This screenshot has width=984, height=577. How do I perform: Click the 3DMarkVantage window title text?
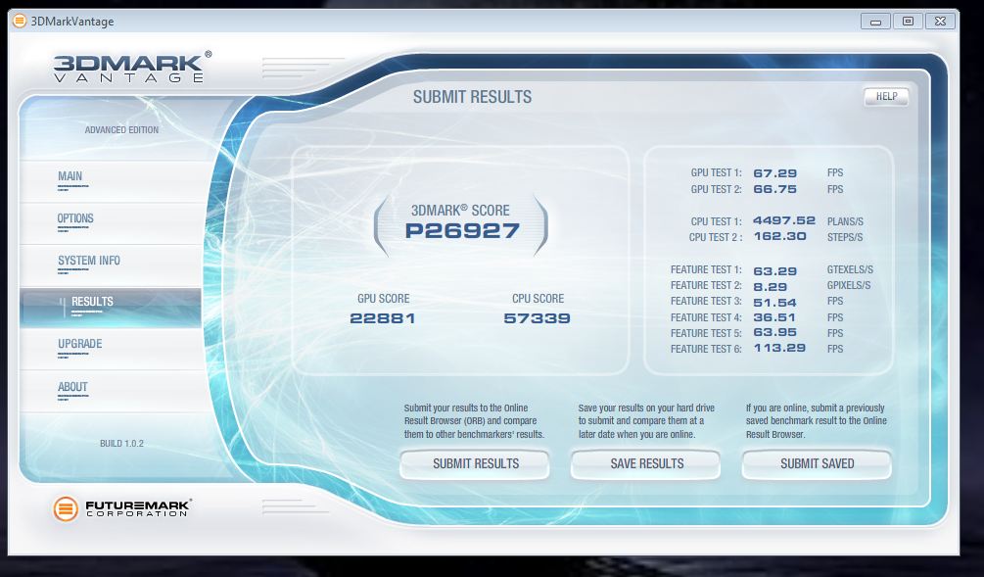click(72, 22)
